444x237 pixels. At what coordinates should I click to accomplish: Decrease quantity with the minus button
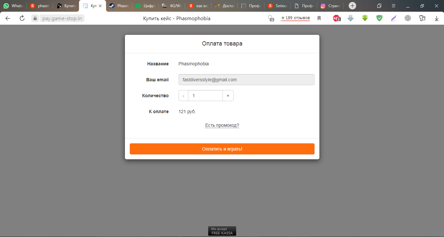pos(183,96)
